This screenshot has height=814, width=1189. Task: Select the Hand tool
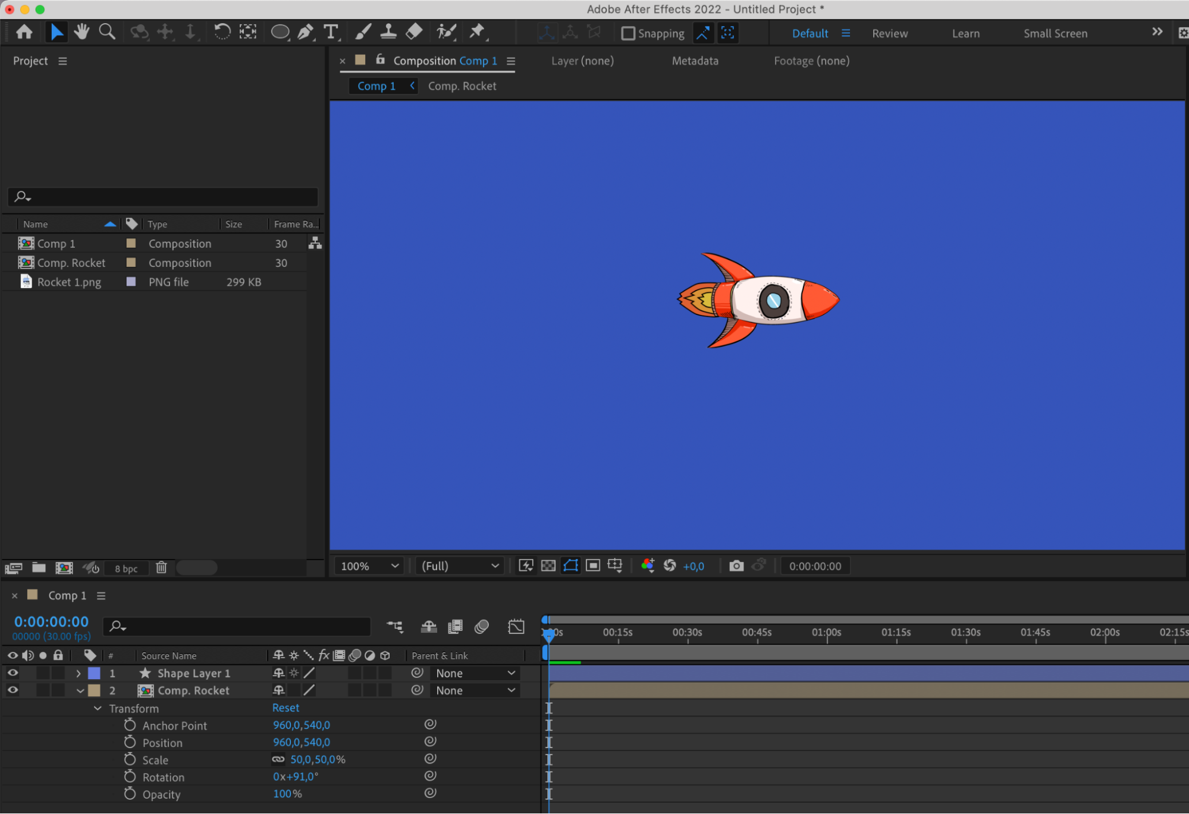[x=81, y=32]
